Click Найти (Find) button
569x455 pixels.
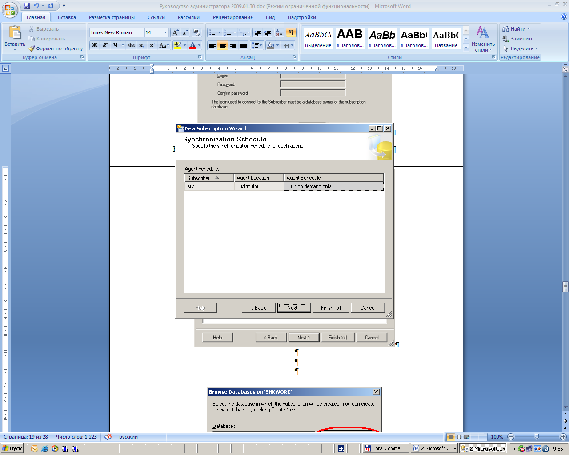click(516, 29)
